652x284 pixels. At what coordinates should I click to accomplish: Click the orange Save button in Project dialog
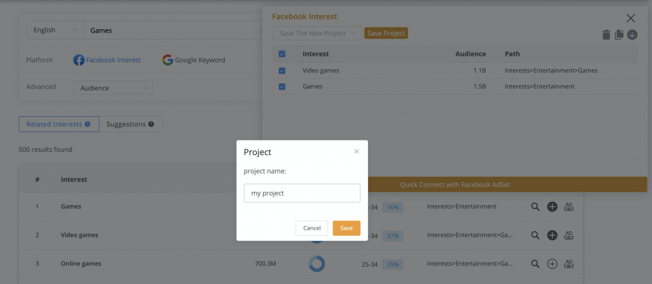[x=346, y=228]
